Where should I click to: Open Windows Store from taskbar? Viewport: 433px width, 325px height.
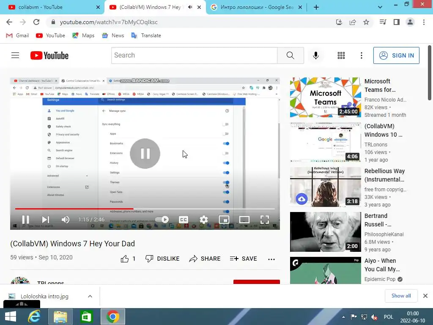tap(86, 317)
